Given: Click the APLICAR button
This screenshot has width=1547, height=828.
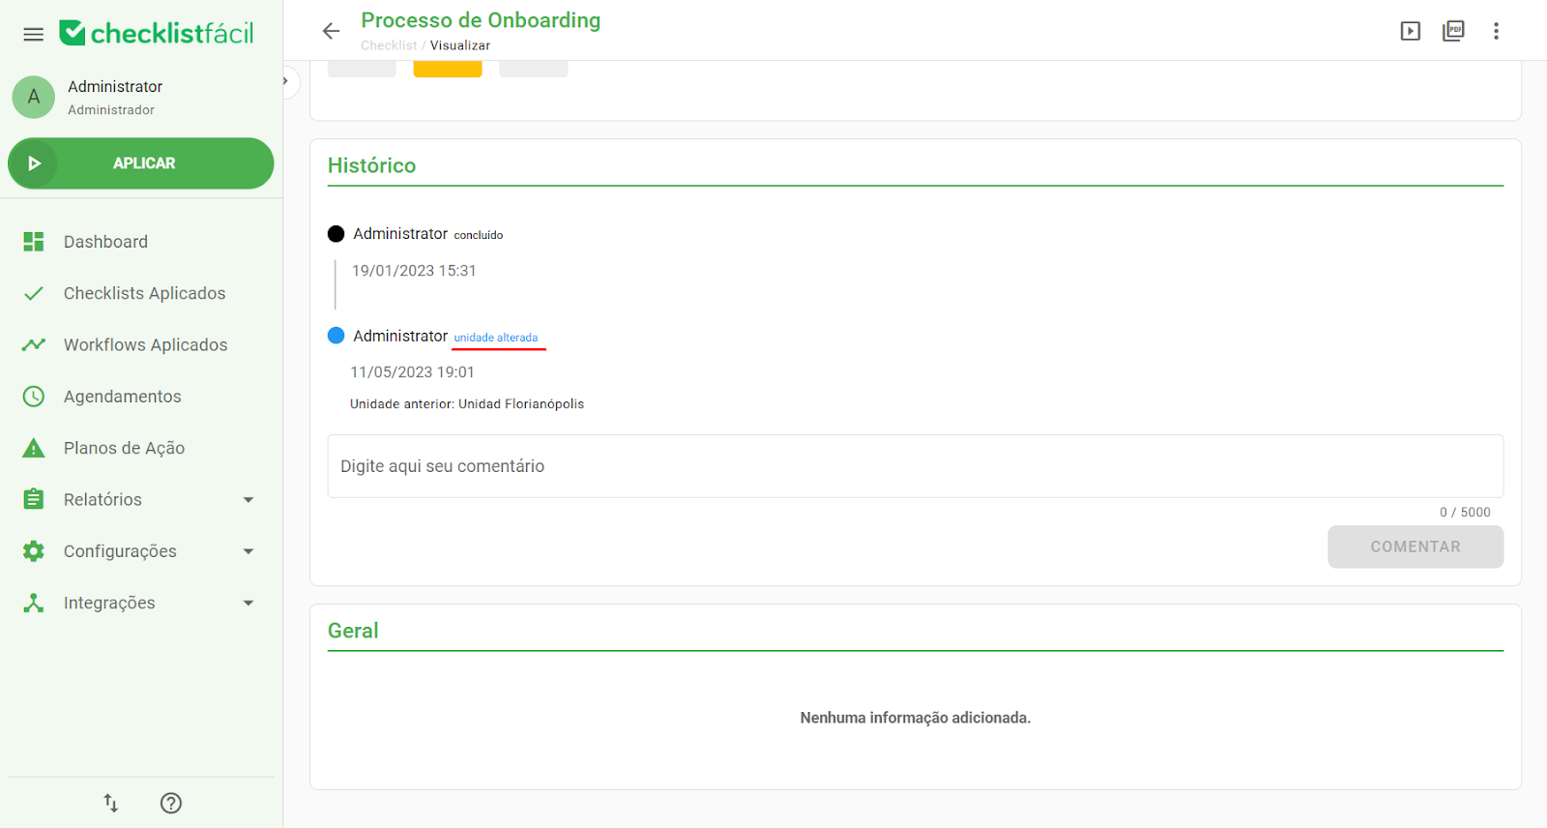Looking at the screenshot, I should (x=141, y=163).
